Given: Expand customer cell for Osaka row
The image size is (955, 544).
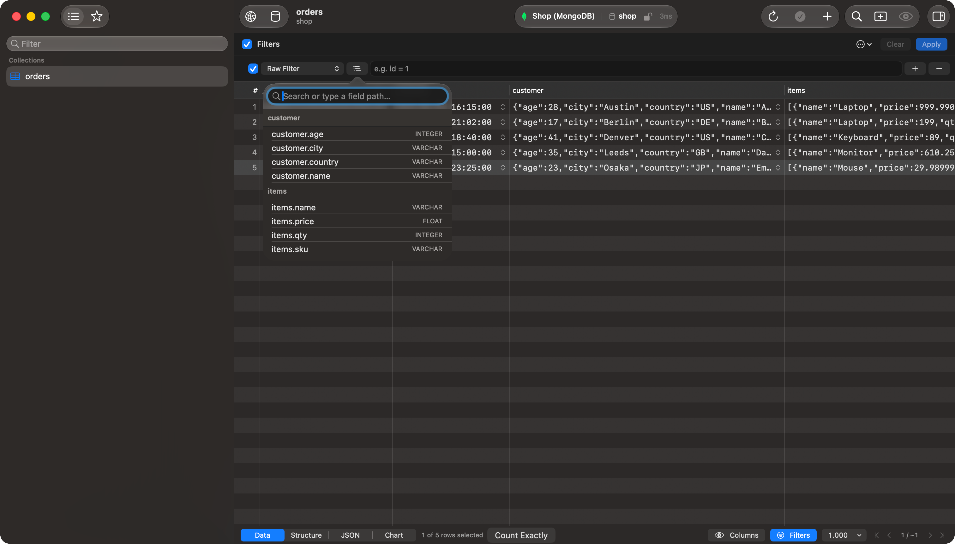Looking at the screenshot, I should (x=778, y=168).
